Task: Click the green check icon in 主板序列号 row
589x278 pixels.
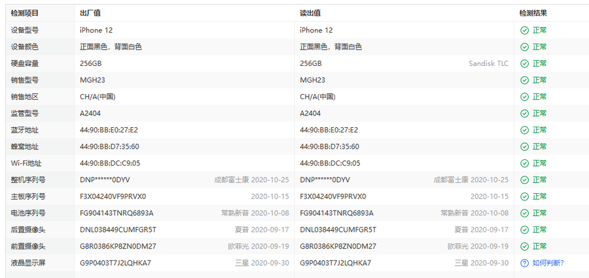Action: (524, 196)
